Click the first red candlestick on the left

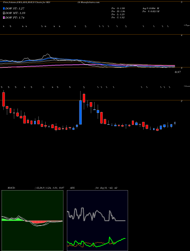pyautogui.click(x=3, y=99)
